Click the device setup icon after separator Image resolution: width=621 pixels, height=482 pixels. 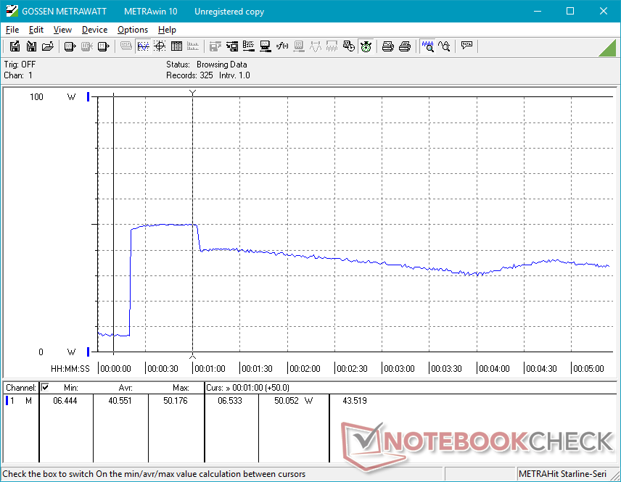click(x=215, y=46)
